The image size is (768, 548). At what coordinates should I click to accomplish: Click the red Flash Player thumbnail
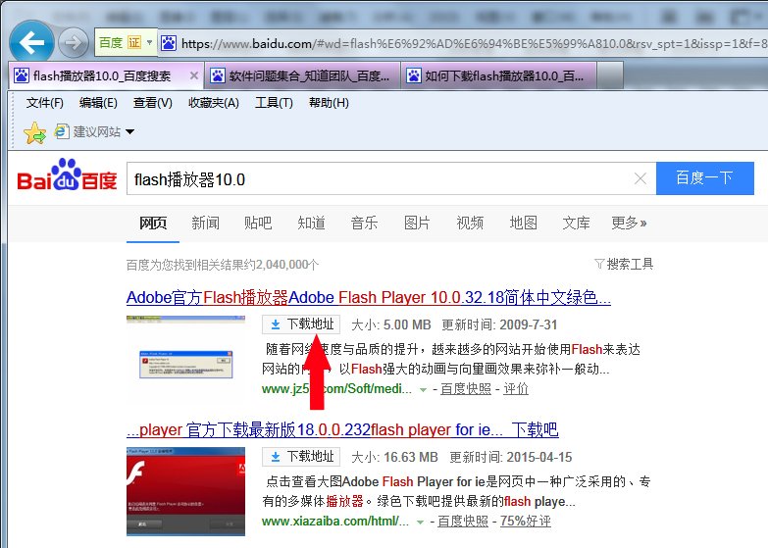tap(185, 491)
